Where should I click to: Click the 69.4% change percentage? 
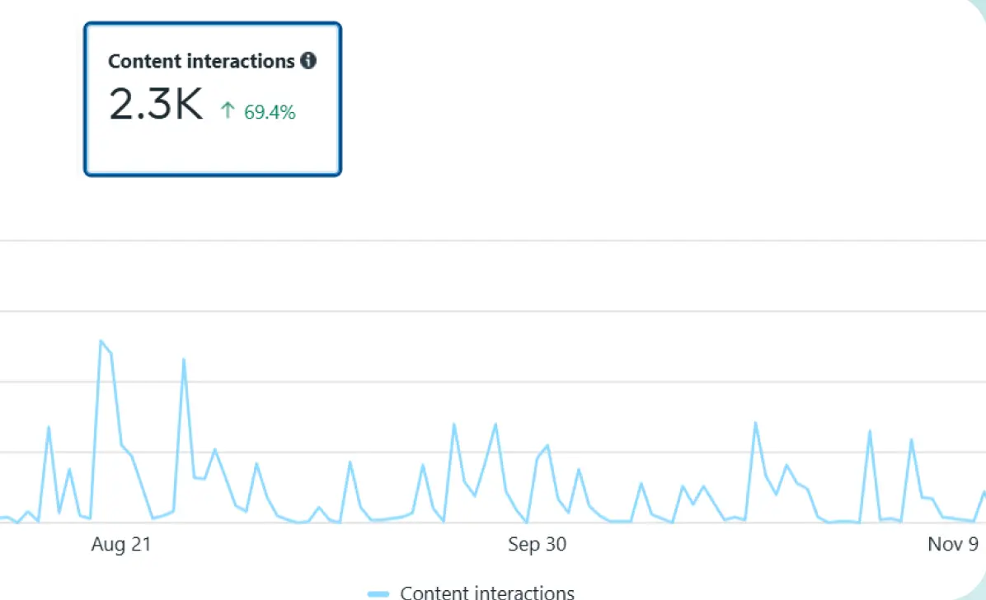point(270,112)
